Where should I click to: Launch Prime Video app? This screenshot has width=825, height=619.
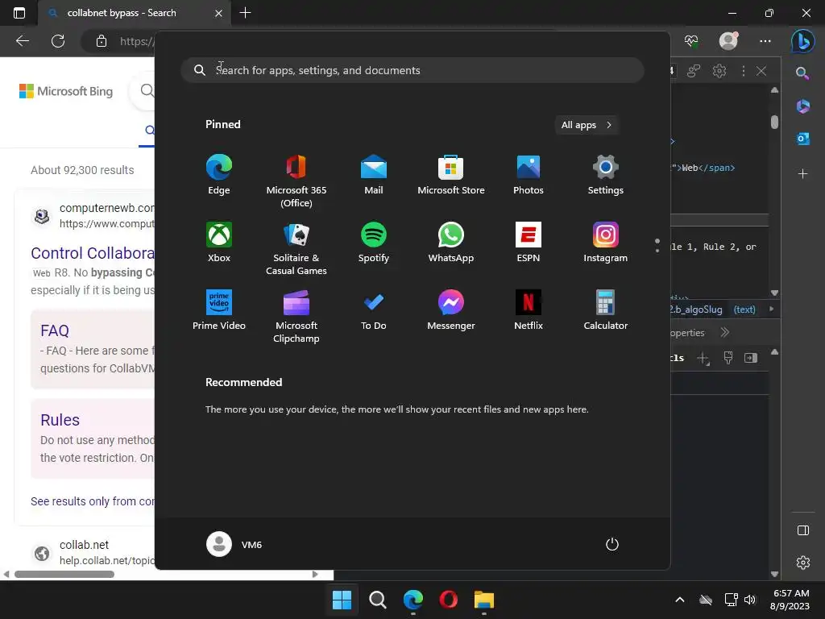click(219, 310)
